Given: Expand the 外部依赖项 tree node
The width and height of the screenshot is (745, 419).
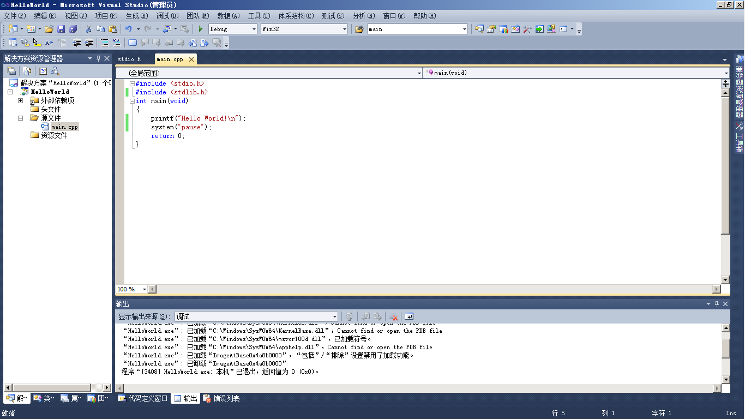Looking at the screenshot, I should coord(21,100).
